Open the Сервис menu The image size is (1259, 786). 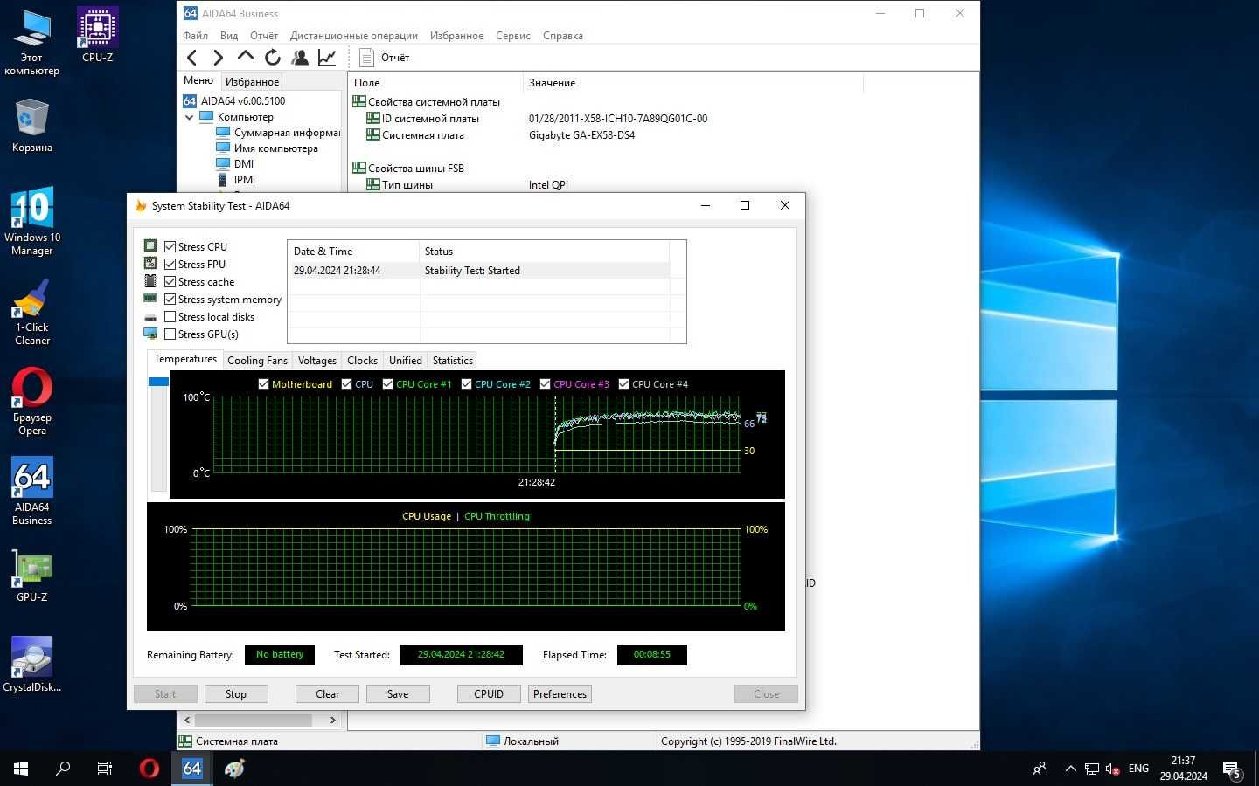[x=513, y=36]
